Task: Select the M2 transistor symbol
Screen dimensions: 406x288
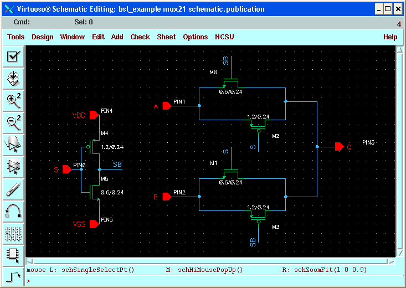Action: point(258,125)
